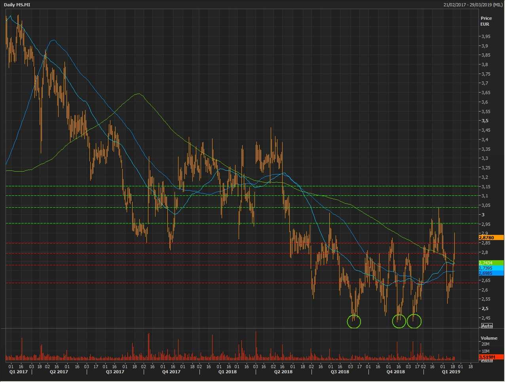Click the Price EUR axis label

click(x=486, y=21)
